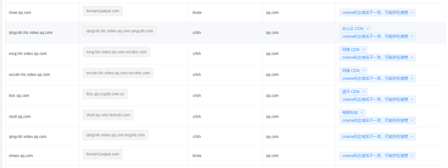Remove 网宿 CDN tag on wscdn.hls.video.qq.com row
The width and height of the screenshot is (448, 168).
tap(364, 71)
